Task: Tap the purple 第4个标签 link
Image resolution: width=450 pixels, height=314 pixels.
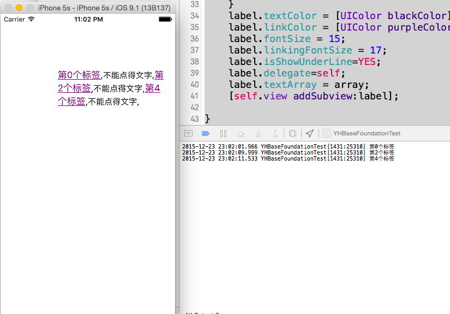Action: (x=152, y=88)
